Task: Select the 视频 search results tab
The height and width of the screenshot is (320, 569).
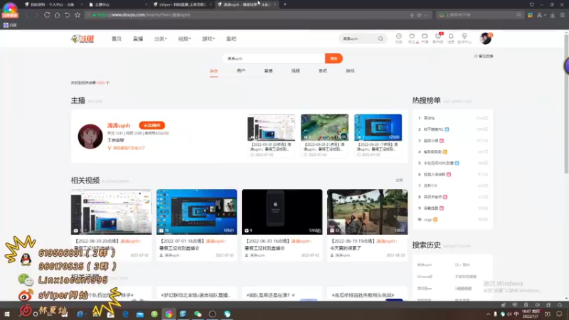Action: click(295, 70)
